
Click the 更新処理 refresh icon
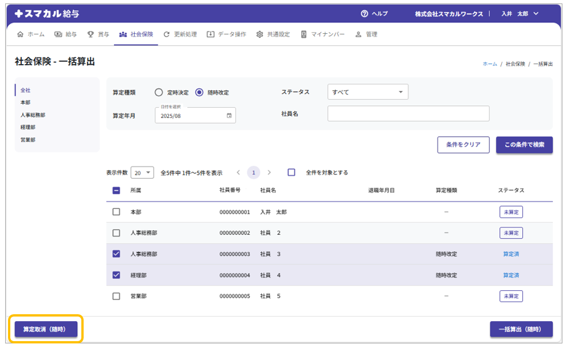point(167,34)
